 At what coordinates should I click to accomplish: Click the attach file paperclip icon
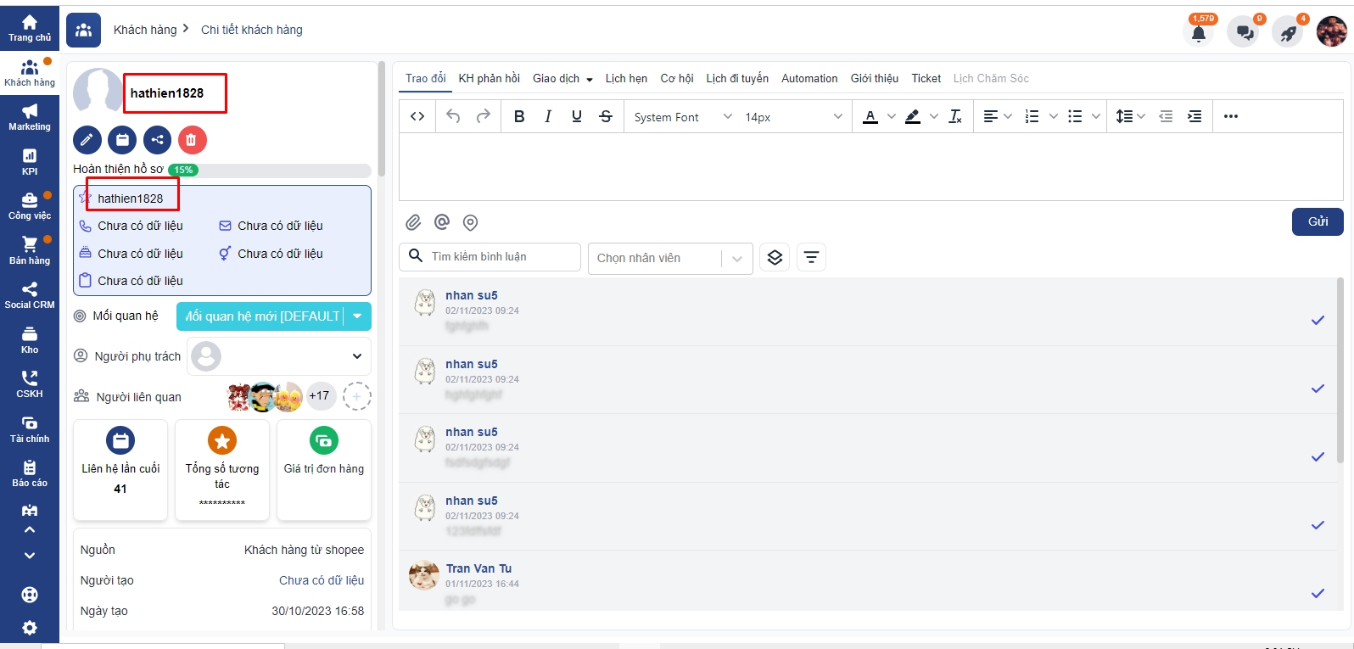[x=413, y=222]
